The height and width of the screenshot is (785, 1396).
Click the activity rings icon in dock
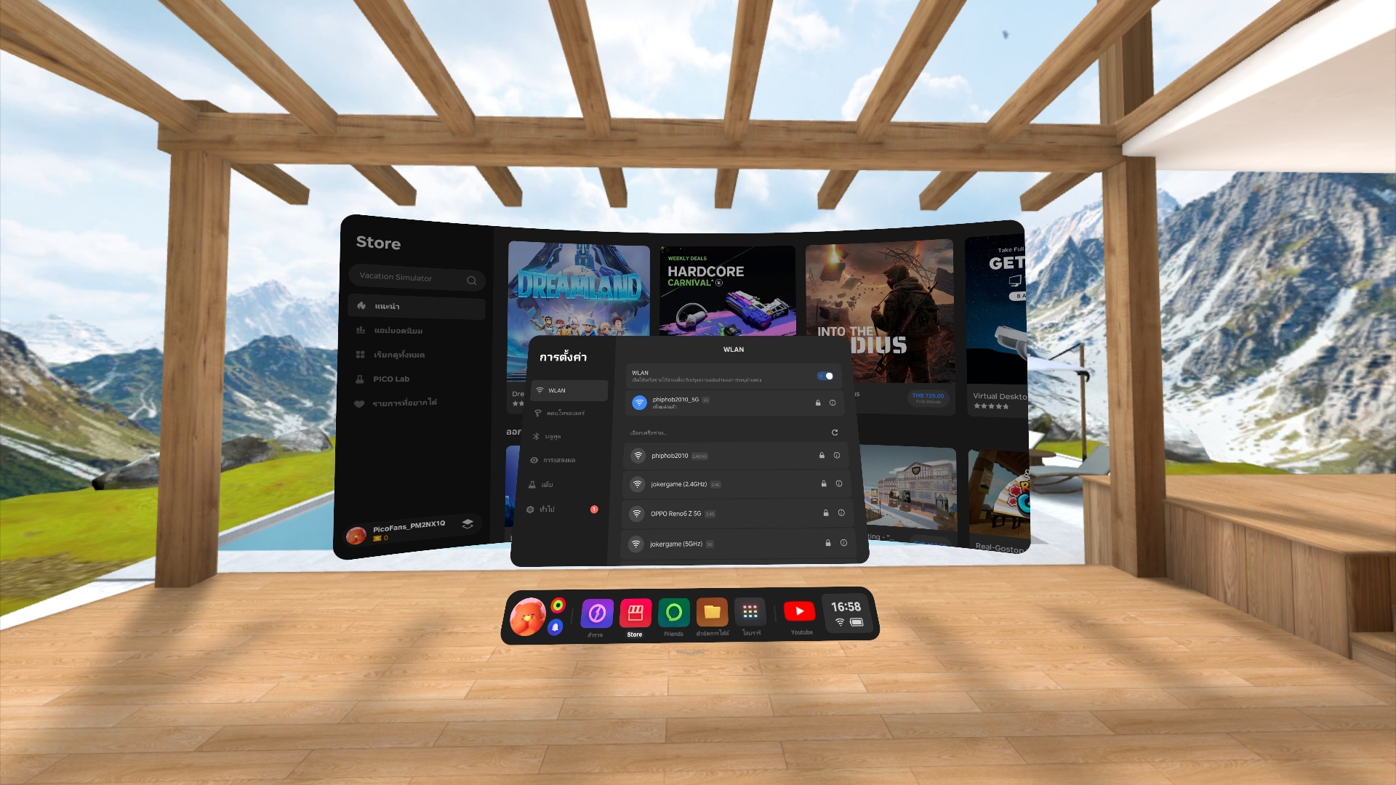click(x=558, y=605)
